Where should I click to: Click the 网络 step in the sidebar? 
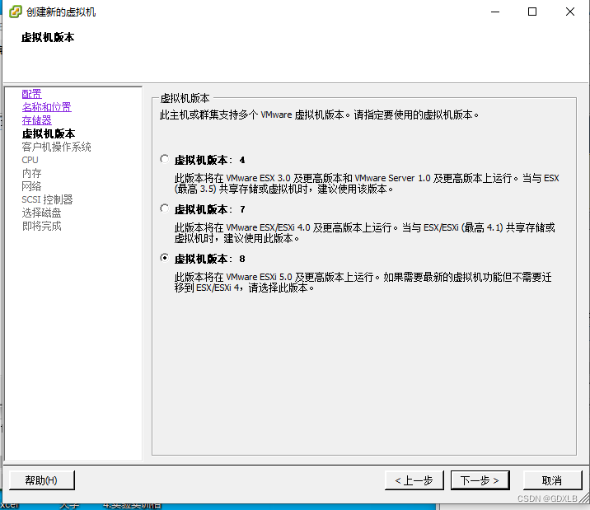(31, 186)
